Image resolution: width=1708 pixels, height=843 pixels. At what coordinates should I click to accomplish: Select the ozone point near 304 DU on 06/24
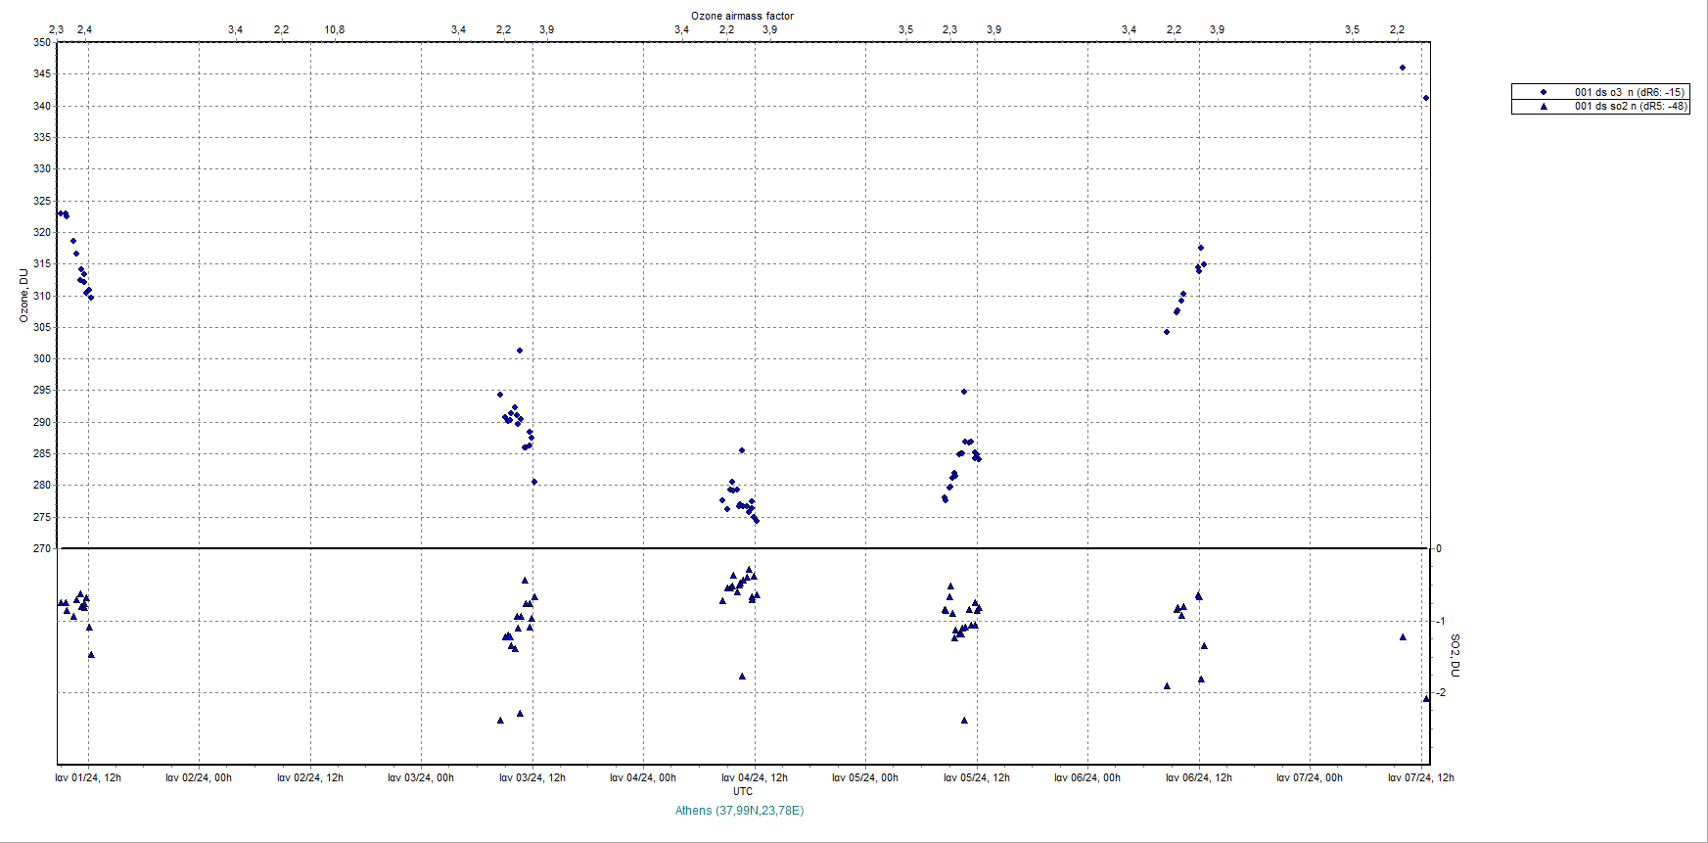(x=1167, y=332)
